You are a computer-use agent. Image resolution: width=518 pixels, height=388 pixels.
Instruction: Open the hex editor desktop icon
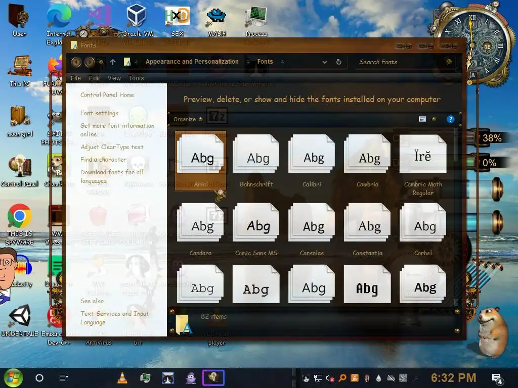(177, 20)
